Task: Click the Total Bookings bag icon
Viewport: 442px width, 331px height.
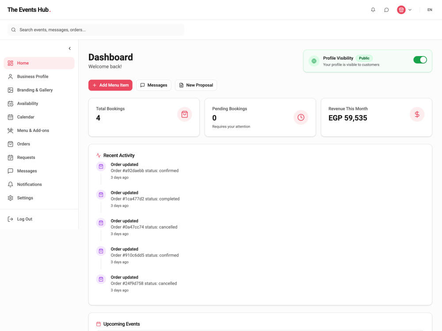Action: tap(185, 114)
